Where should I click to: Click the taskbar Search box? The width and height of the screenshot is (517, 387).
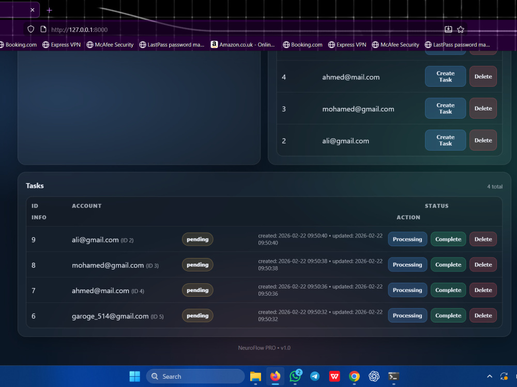(195, 376)
